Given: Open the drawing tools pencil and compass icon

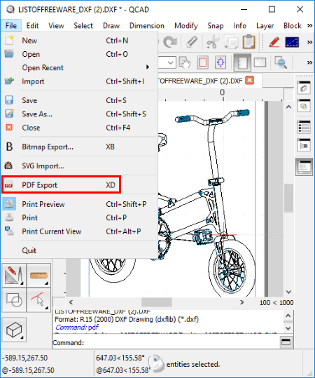Looking at the screenshot, I should tap(14, 275).
